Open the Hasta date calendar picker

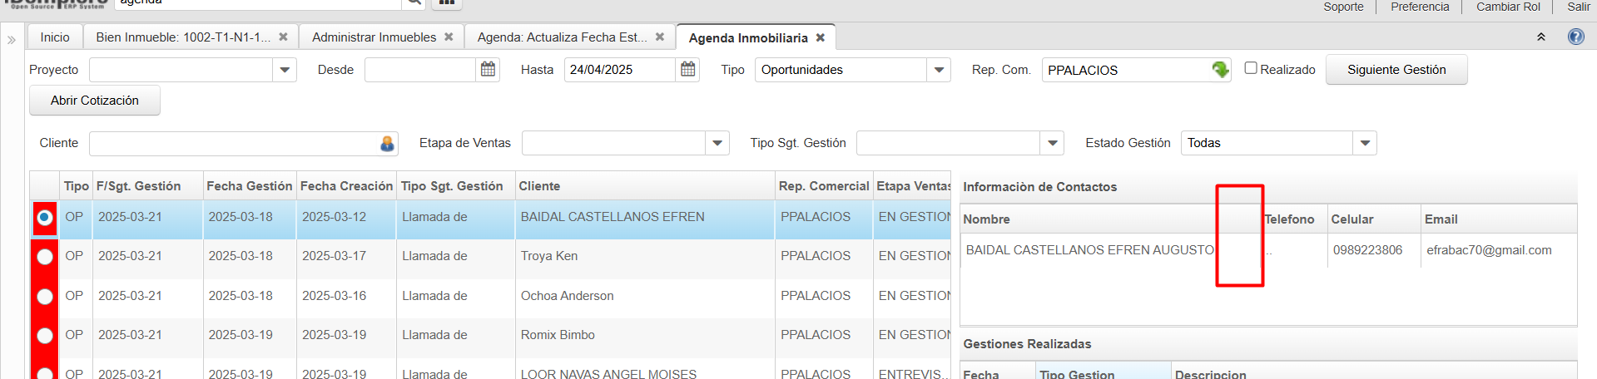pos(687,70)
